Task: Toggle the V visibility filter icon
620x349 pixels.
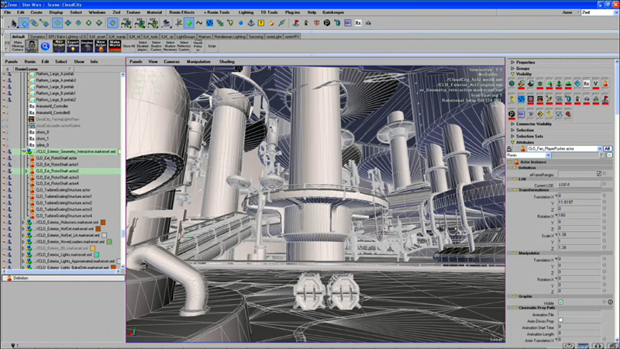Action: pyautogui.click(x=595, y=84)
